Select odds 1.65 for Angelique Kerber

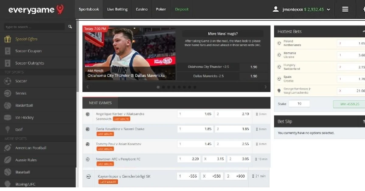click(x=195, y=114)
